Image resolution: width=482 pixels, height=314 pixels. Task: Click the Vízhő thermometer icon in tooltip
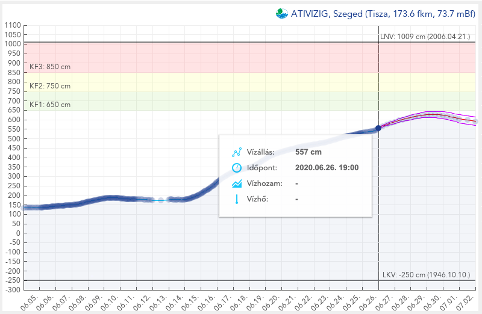click(236, 199)
